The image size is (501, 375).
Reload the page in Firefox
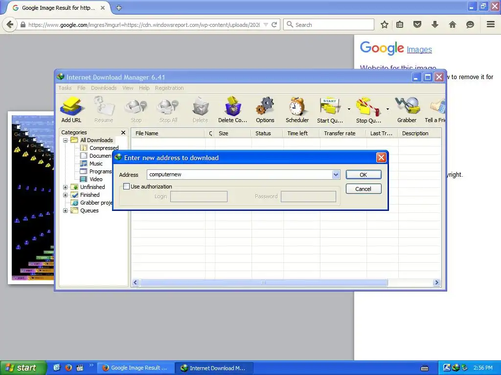click(274, 24)
